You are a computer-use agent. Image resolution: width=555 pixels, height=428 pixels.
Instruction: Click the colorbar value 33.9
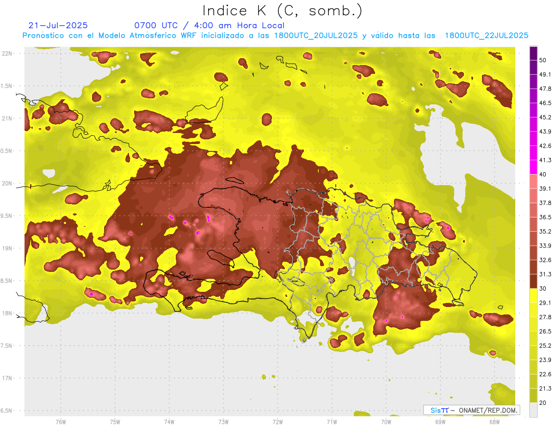tap(545, 246)
